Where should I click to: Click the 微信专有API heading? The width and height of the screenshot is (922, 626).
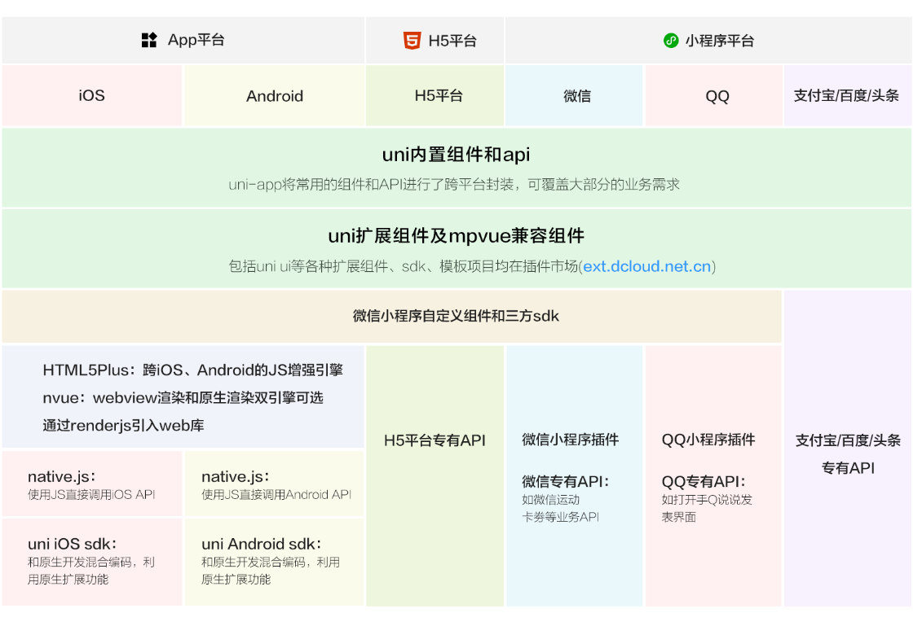point(566,482)
